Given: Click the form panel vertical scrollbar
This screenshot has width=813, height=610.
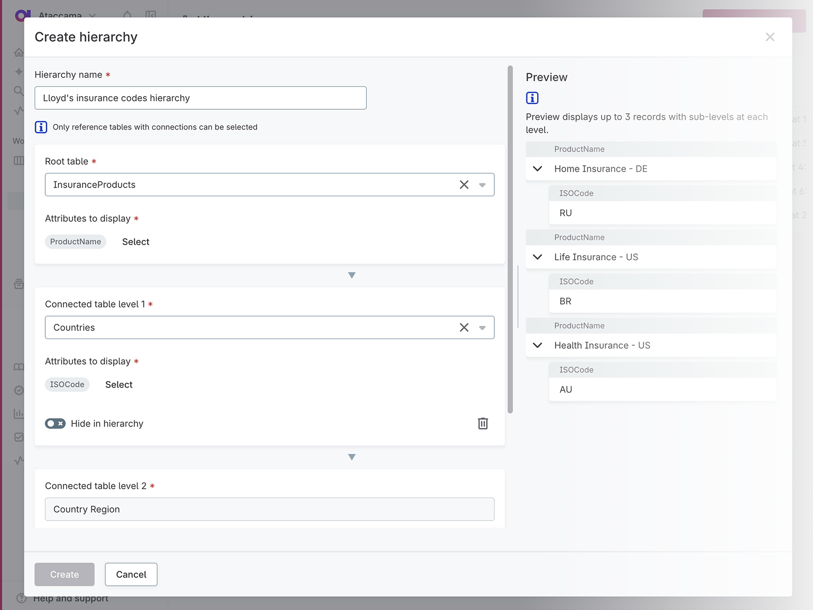Looking at the screenshot, I should click(x=510, y=239).
